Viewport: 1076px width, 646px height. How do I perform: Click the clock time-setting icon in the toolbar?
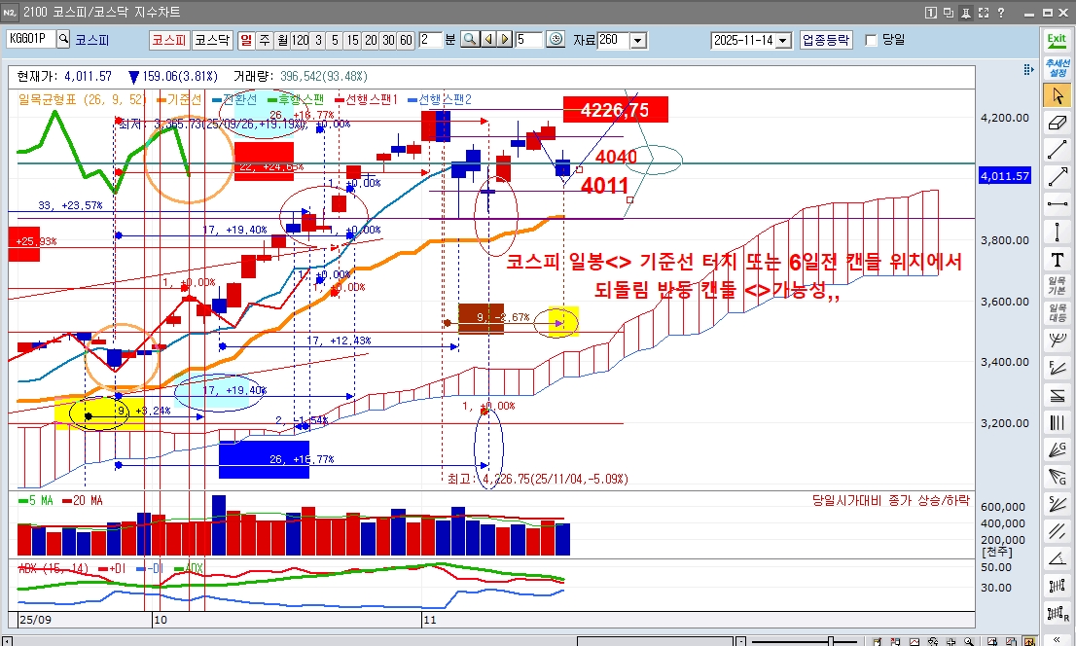point(555,39)
